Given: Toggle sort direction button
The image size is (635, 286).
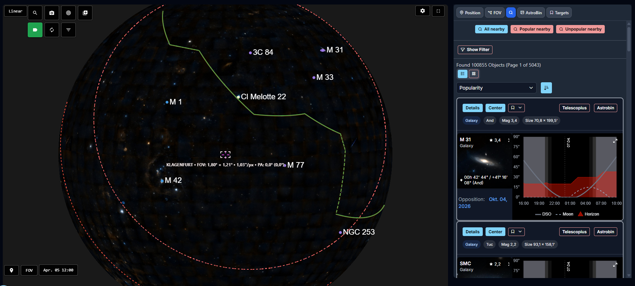Looking at the screenshot, I should [546, 88].
